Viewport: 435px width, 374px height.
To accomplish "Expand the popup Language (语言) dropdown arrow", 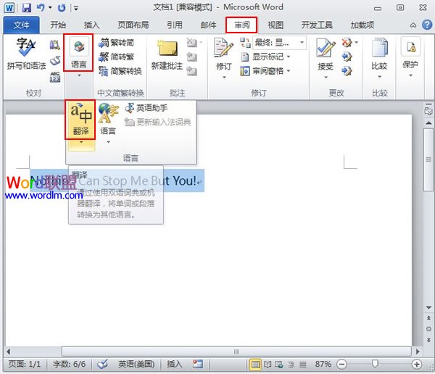I will (109, 142).
